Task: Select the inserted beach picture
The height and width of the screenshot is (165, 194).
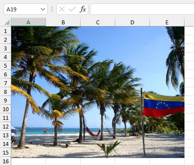Action: (x=98, y=92)
